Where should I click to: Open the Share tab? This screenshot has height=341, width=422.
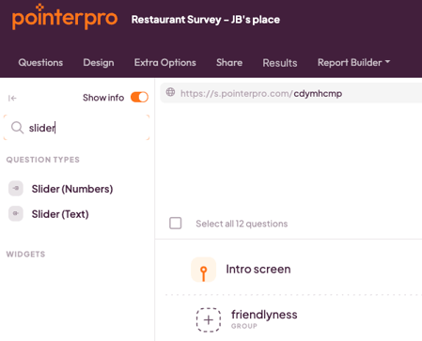[x=229, y=62]
